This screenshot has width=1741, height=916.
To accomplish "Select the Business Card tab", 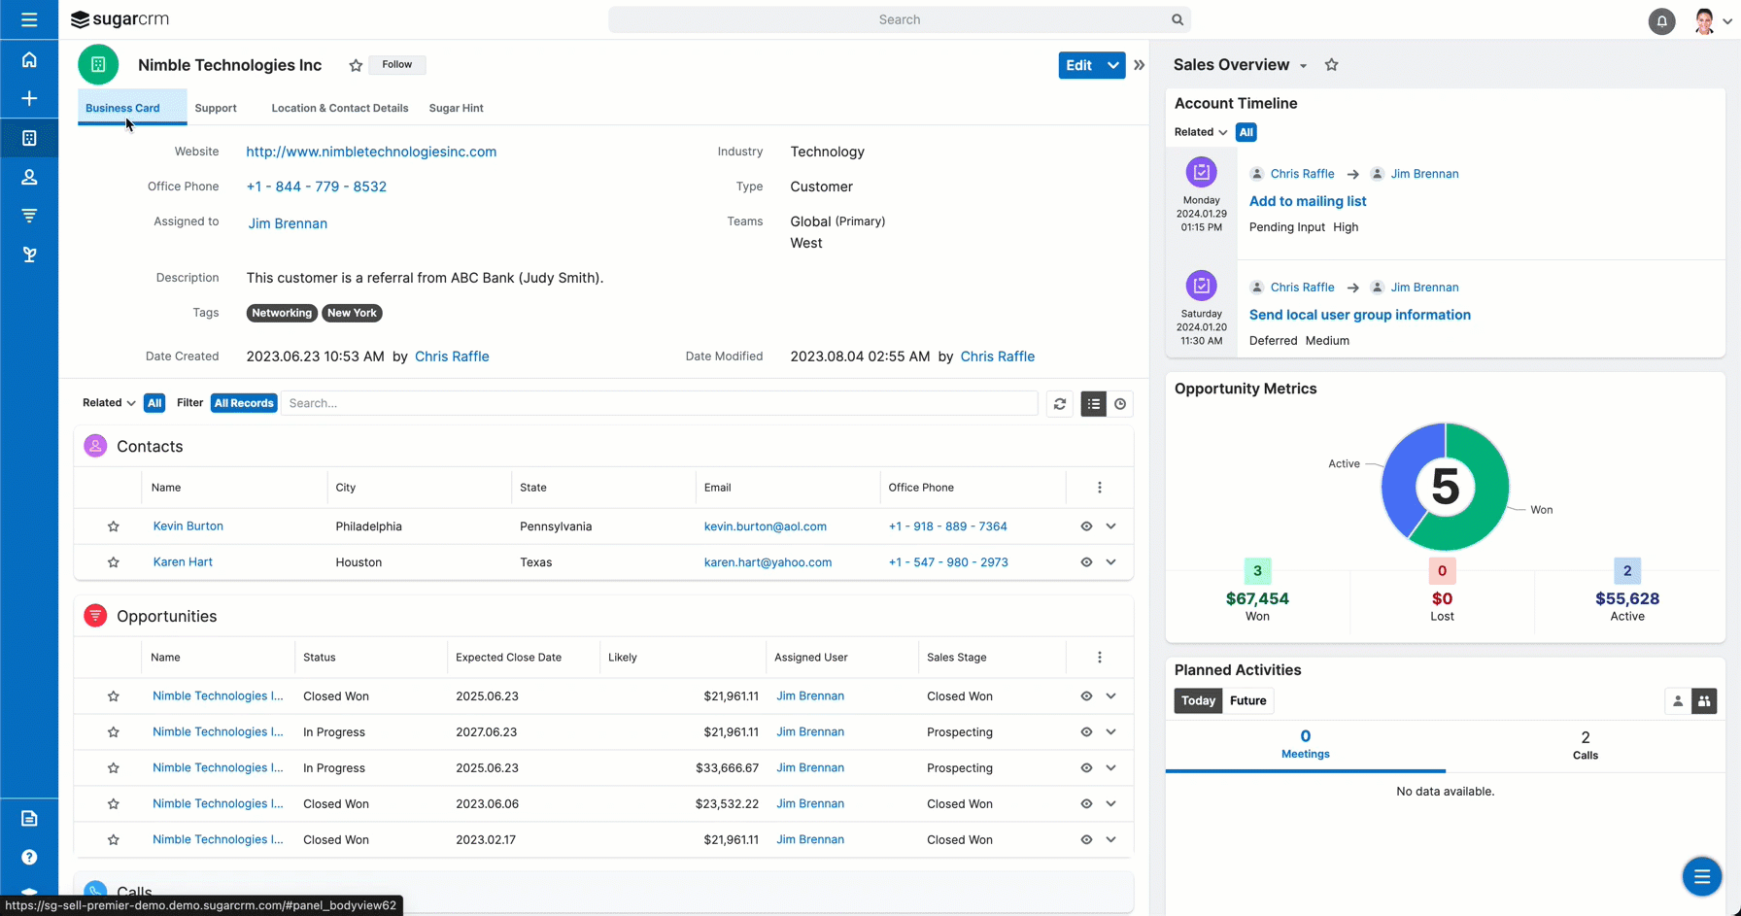I will [122, 108].
